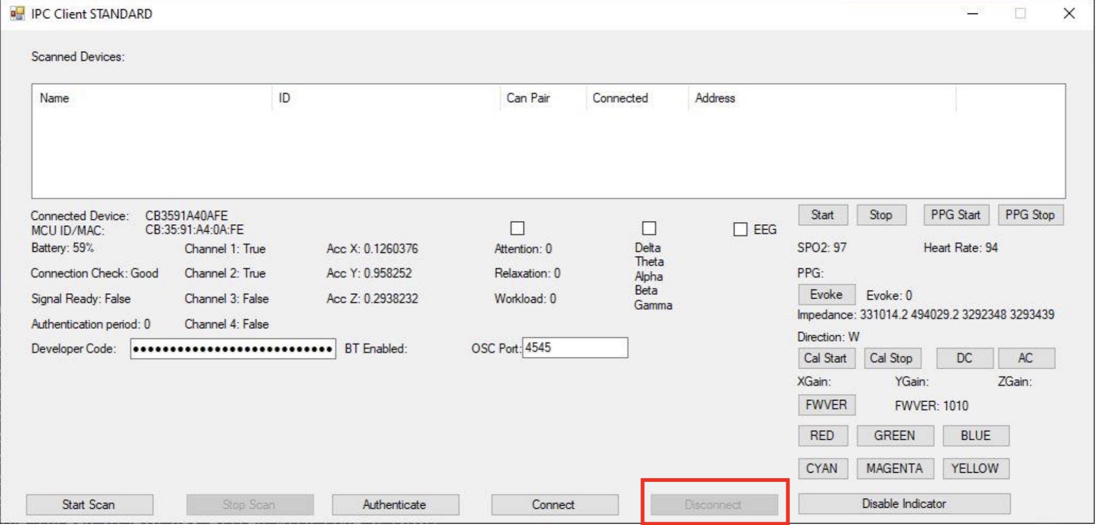Check the box above the Delta band list

pos(648,229)
